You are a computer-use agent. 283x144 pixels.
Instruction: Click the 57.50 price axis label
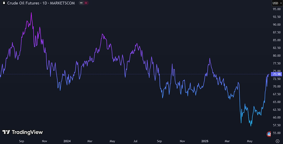point(277,125)
